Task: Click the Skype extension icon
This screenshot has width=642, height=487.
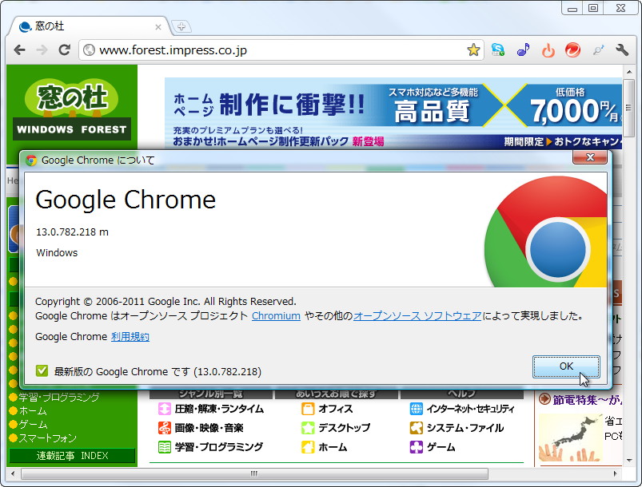Action: click(x=498, y=49)
